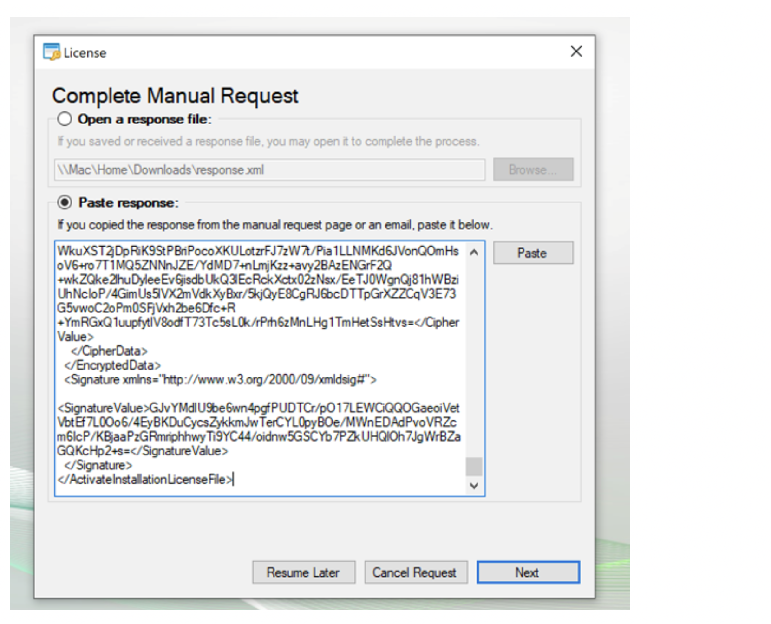Click the License window title text
Image resolution: width=771 pixels, height=624 pixels.
[85, 52]
